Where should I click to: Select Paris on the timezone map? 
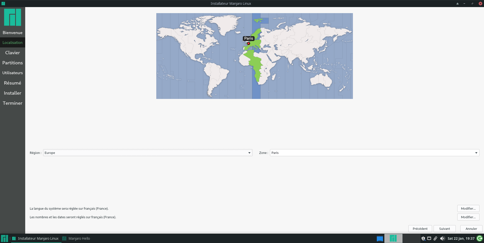(x=249, y=43)
